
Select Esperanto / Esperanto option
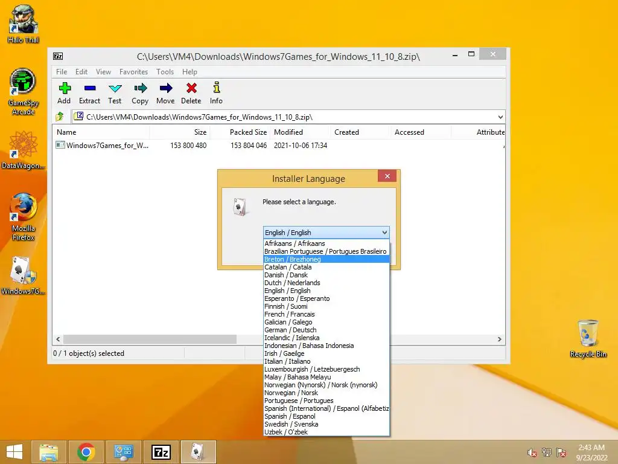click(327, 298)
